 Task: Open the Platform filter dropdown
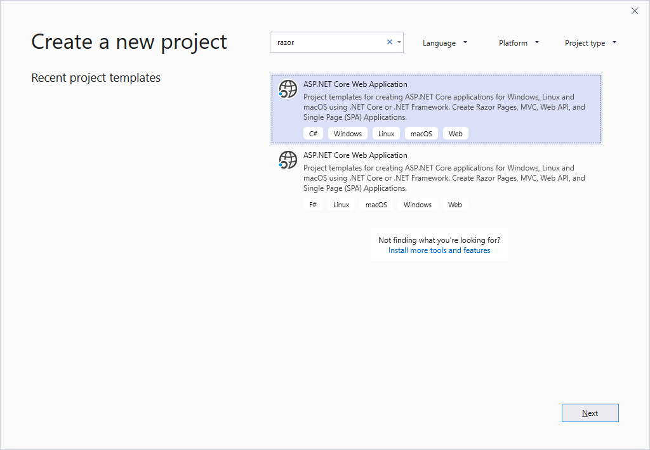click(x=519, y=42)
